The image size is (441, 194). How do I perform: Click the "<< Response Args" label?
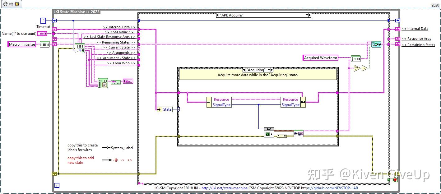[416, 39]
